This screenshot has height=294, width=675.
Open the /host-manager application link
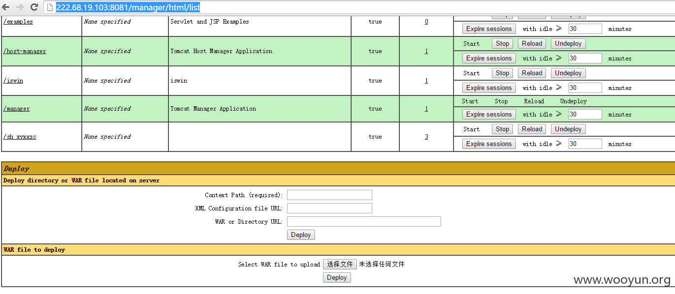point(25,51)
